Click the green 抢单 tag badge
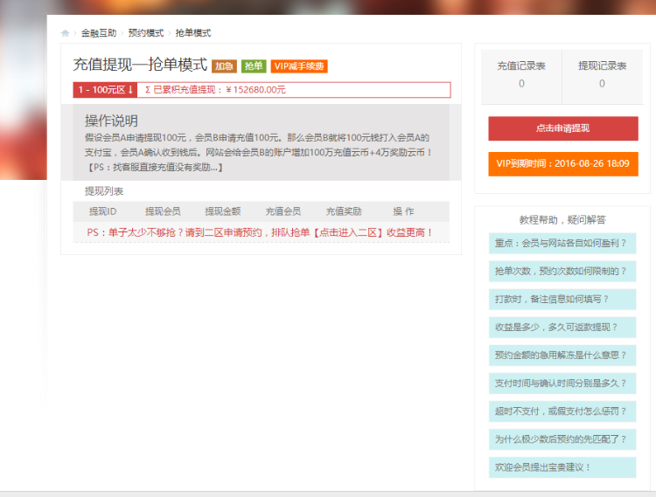Image resolution: width=656 pixels, height=497 pixels. [x=254, y=66]
